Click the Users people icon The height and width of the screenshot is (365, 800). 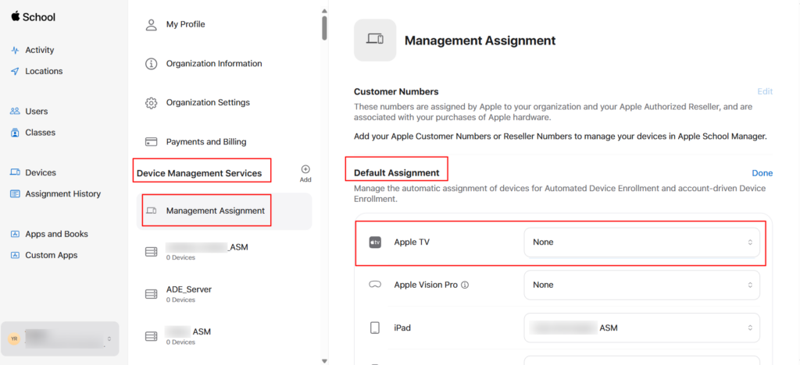coord(15,111)
